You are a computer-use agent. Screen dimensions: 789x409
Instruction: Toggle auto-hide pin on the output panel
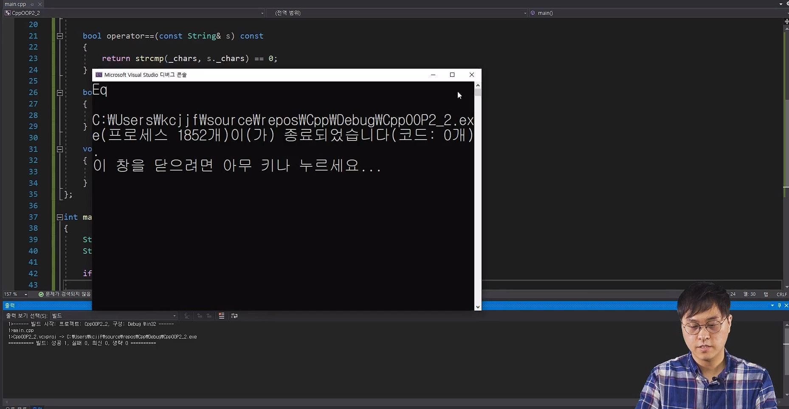pos(779,305)
